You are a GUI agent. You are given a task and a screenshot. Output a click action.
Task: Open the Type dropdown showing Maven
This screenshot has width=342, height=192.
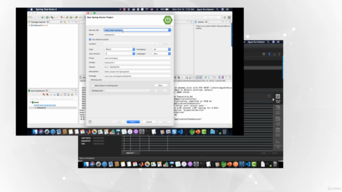click(120, 49)
